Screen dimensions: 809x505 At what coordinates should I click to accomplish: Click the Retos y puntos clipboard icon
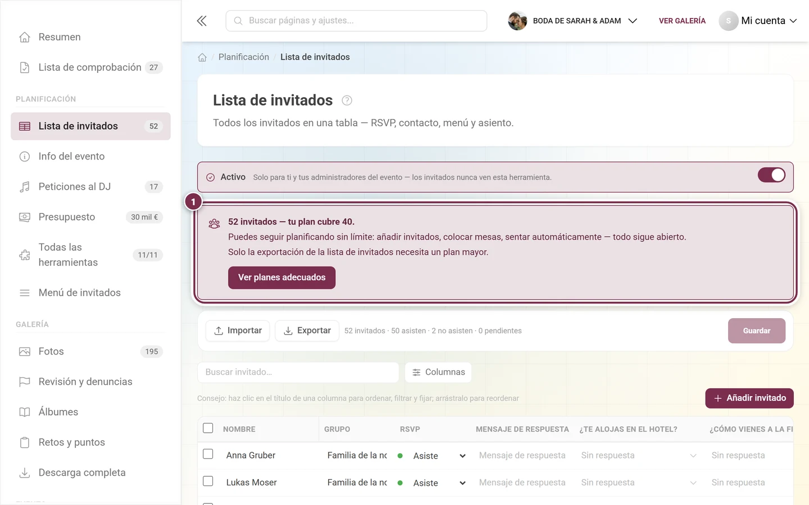[x=25, y=443]
